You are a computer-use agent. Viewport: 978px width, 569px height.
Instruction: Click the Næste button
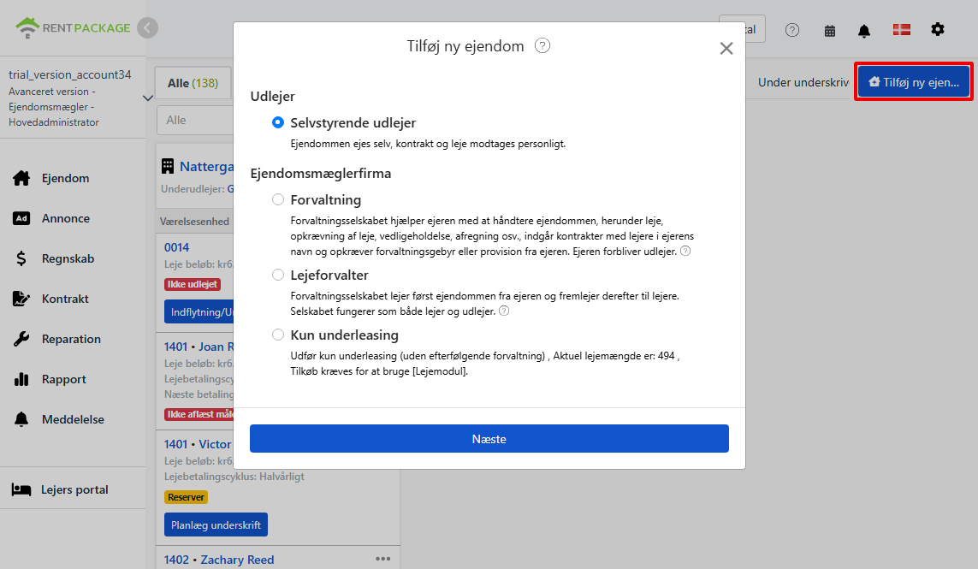point(489,439)
